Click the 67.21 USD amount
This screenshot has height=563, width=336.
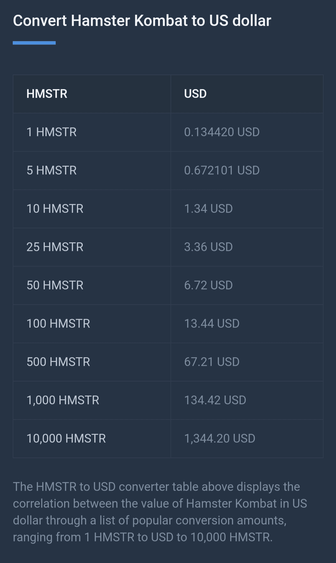(x=212, y=362)
